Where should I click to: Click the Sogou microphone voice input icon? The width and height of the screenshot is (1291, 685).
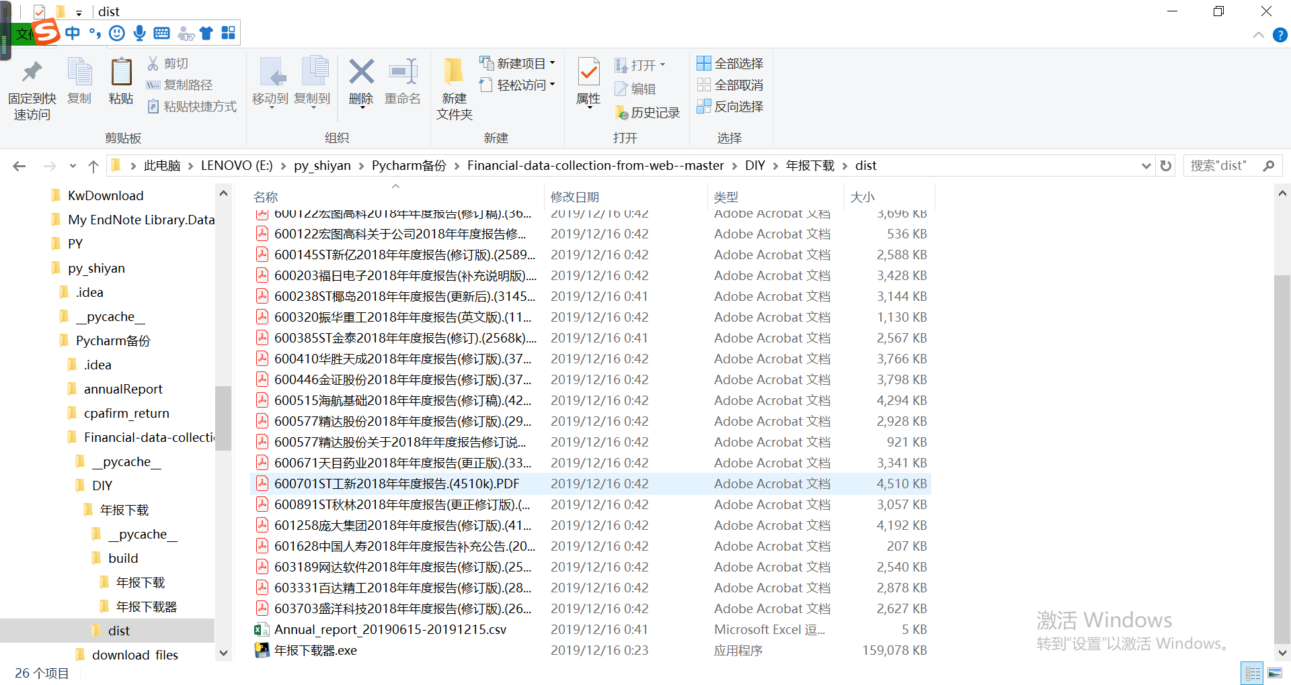click(139, 33)
